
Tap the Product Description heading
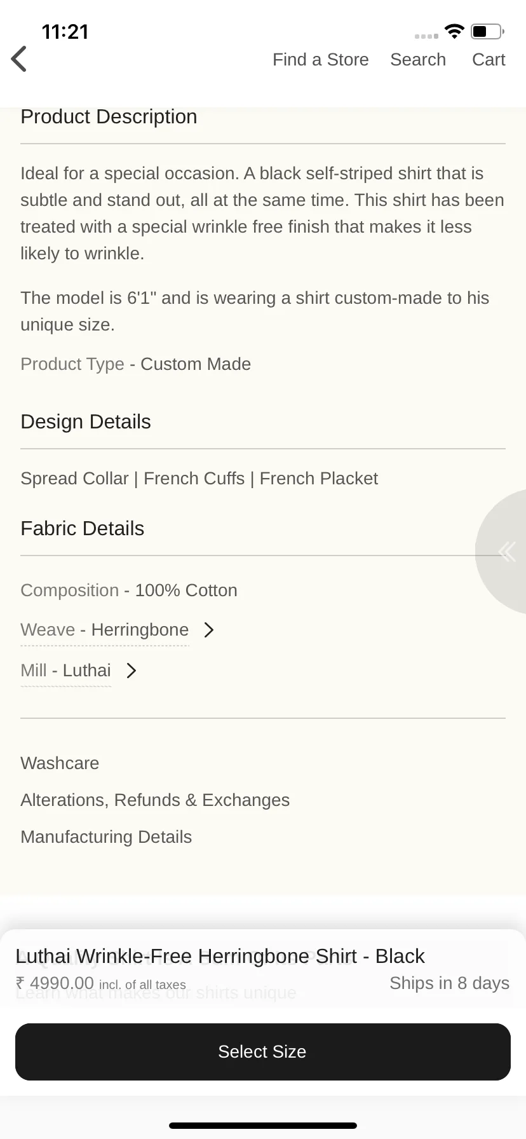[x=109, y=117]
